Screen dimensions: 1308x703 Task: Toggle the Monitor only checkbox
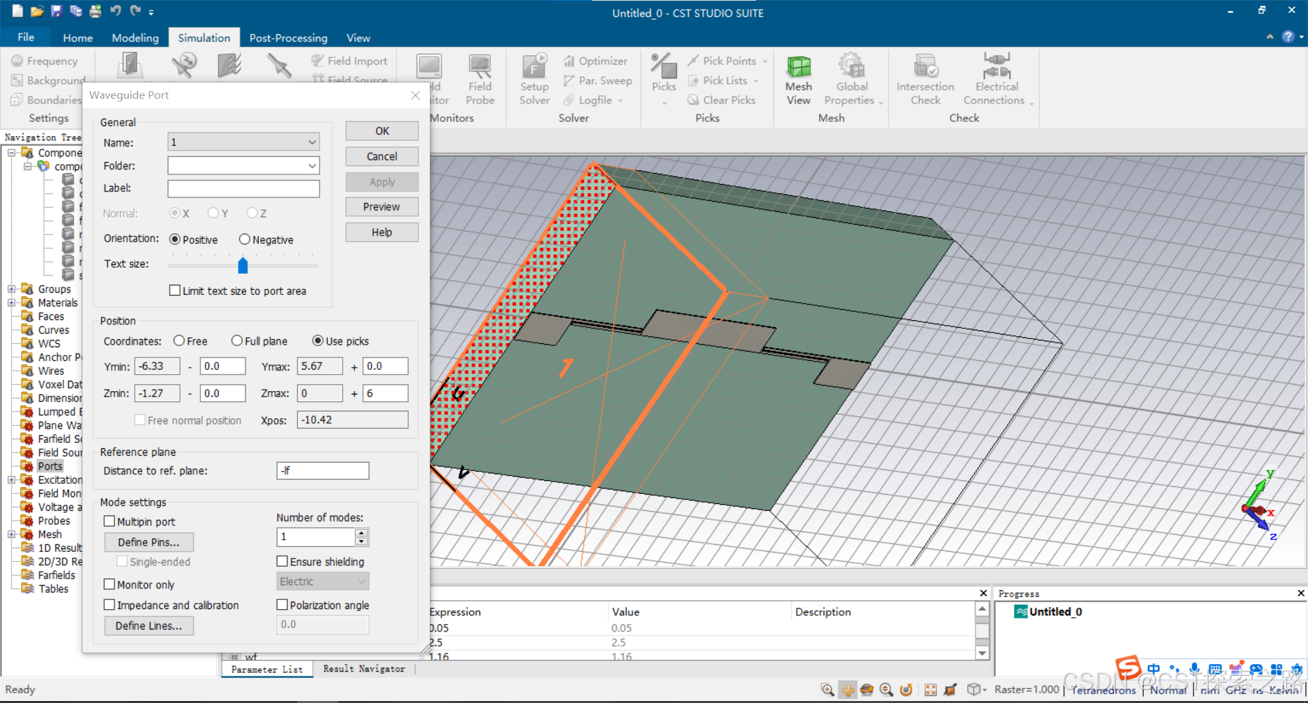(109, 584)
